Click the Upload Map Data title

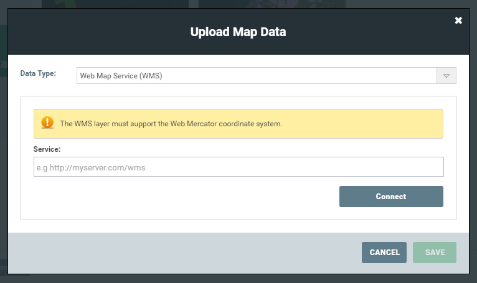pos(238,32)
